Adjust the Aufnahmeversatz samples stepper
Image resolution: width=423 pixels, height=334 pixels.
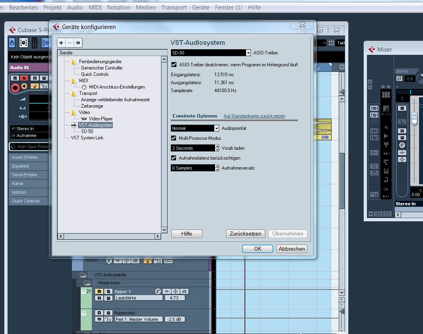(217, 168)
